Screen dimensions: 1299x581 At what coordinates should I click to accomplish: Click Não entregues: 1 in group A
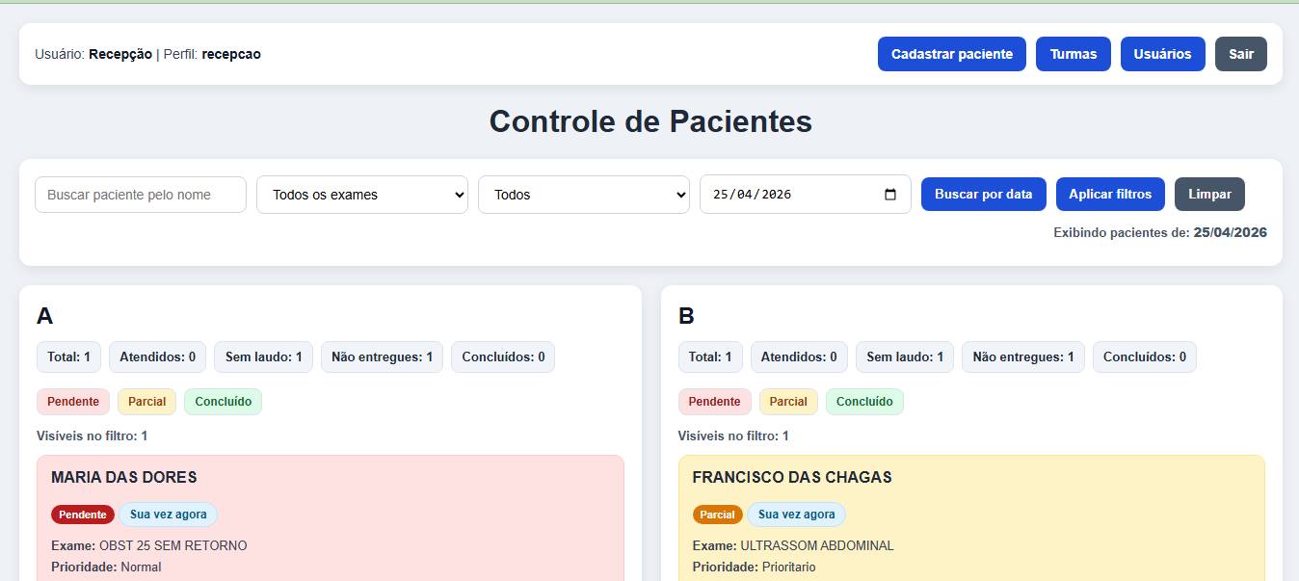click(x=382, y=357)
